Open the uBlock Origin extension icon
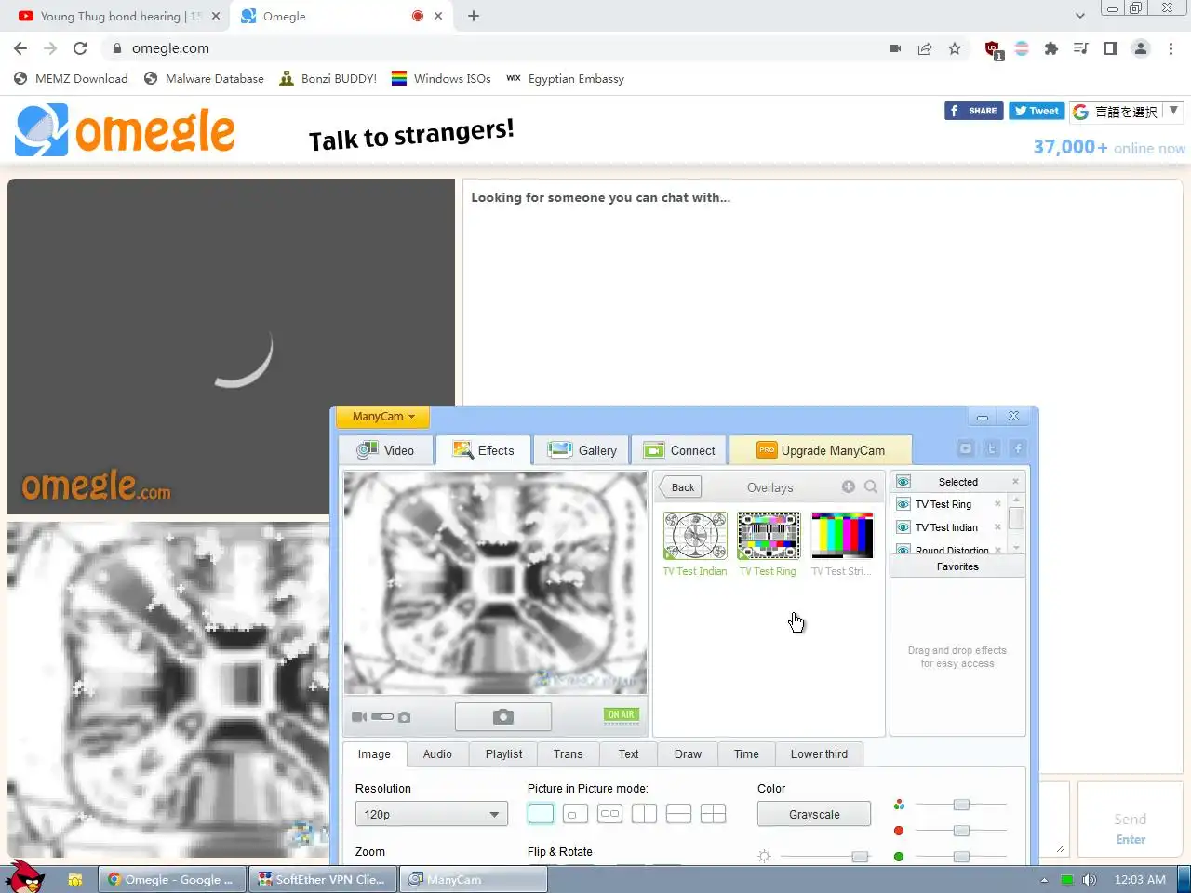Image resolution: width=1191 pixels, height=893 pixels. [x=993, y=49]
